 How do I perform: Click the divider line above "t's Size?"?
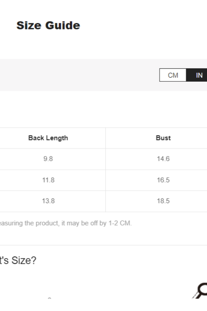[x=103, y=245]
